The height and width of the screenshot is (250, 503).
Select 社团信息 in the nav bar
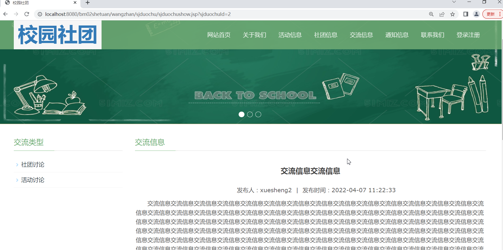(326, 35)
